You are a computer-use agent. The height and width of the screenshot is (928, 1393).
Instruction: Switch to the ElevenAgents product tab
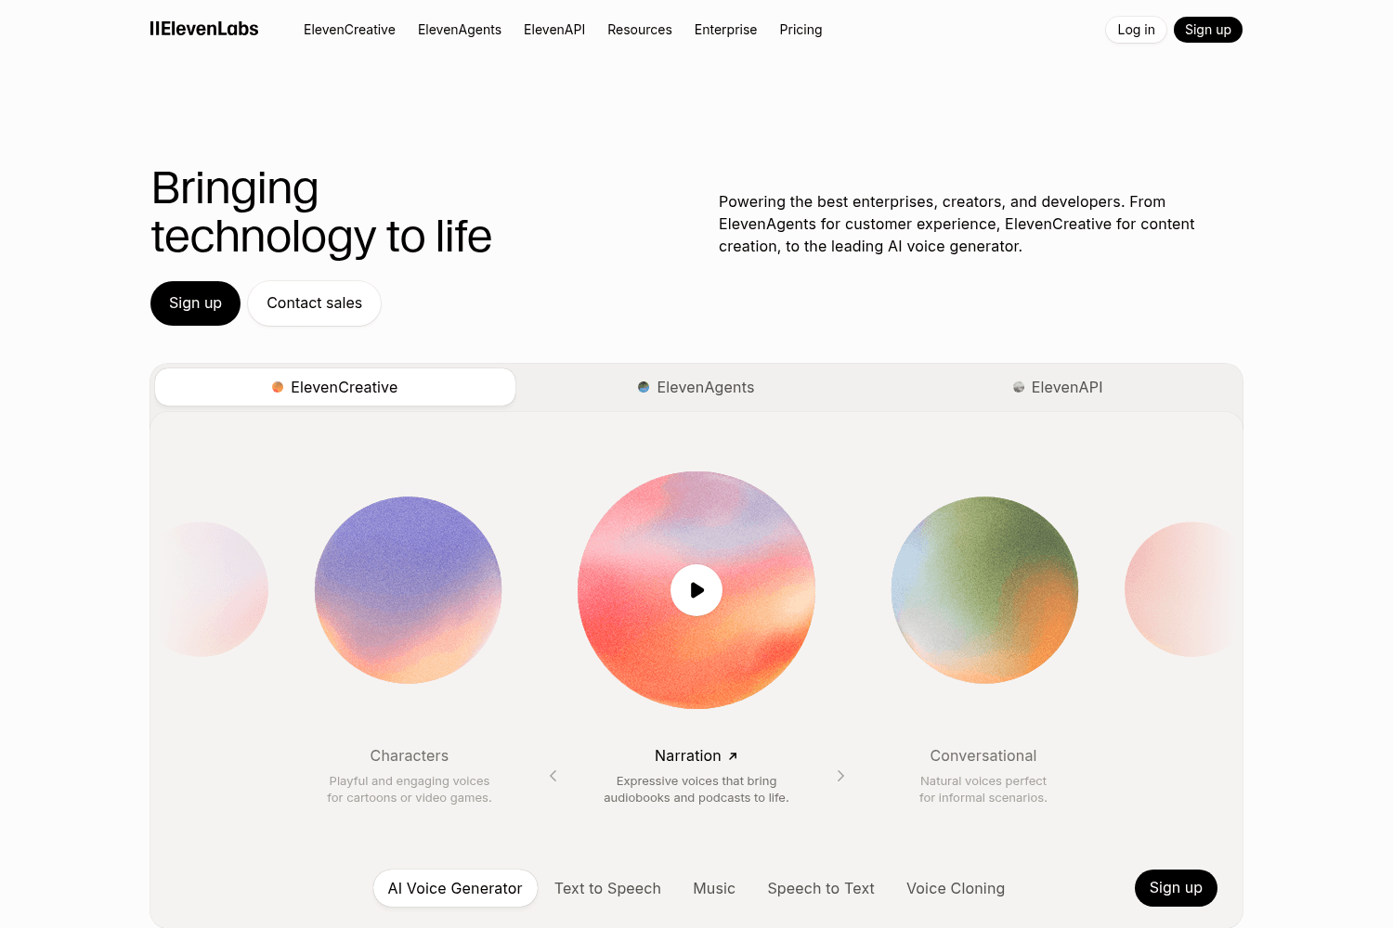pyautogui.click(x=696, y=387)
